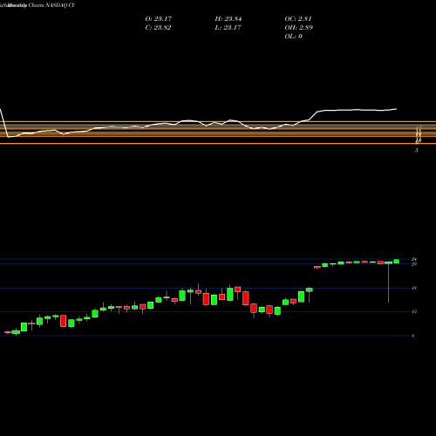Click the price axis label "24"
Viewport: 436px width, 436px height.
(414, 259)
